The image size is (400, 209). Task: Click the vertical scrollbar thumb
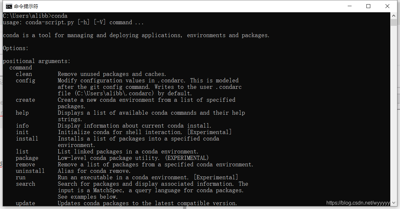(394, 22)
